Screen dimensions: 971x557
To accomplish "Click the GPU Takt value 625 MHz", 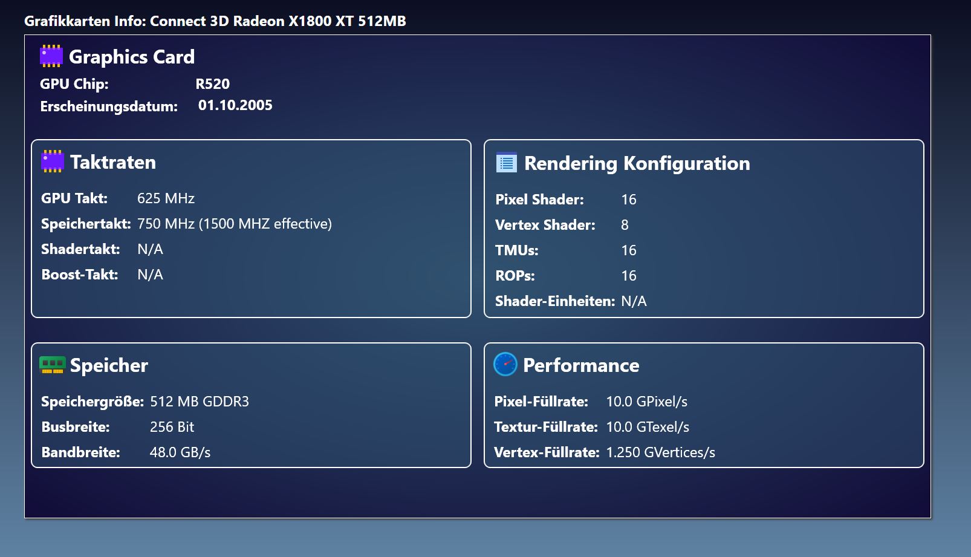I will point(166,198).
